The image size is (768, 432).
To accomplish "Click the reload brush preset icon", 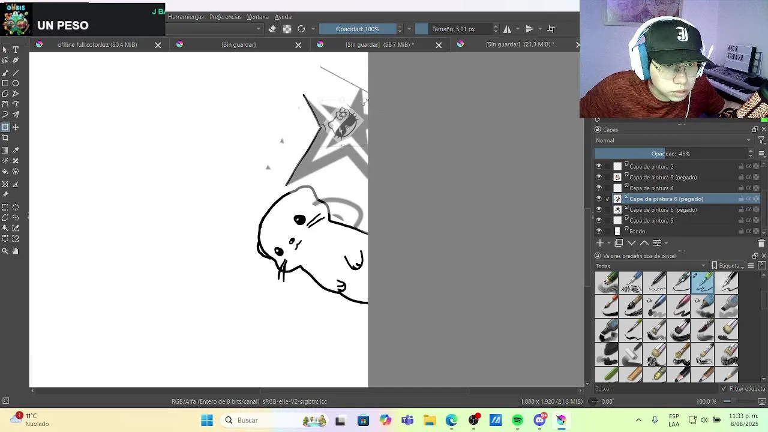I will click(x=301, y=29).
